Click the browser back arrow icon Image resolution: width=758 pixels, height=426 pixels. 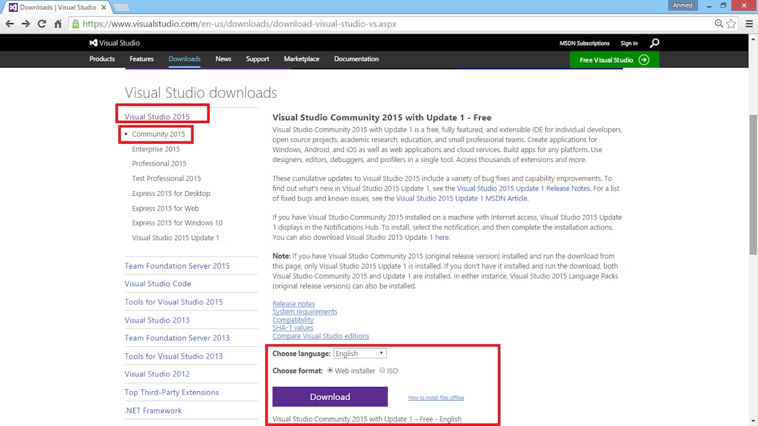(9, 24)
